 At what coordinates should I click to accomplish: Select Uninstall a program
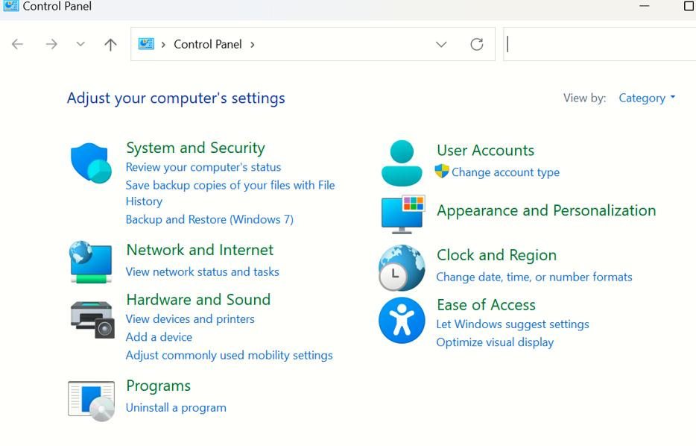tap(176, 408)
